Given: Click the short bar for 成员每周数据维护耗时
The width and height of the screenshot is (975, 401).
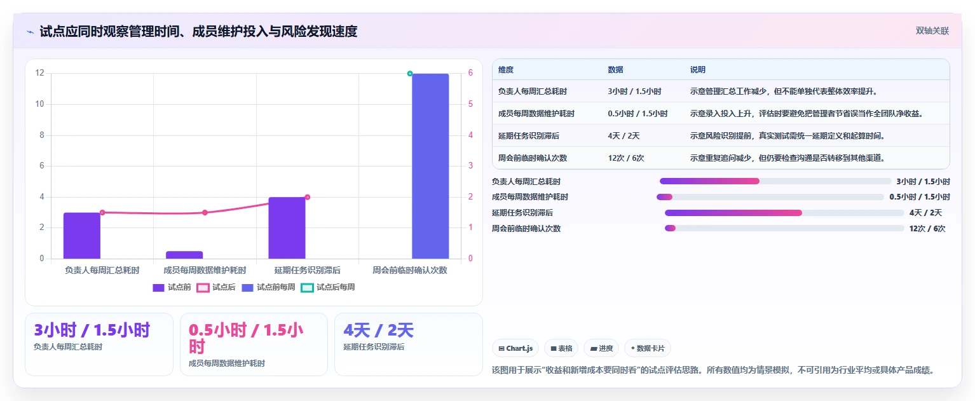Looking at the screenshot, I should tap(184, 255).
